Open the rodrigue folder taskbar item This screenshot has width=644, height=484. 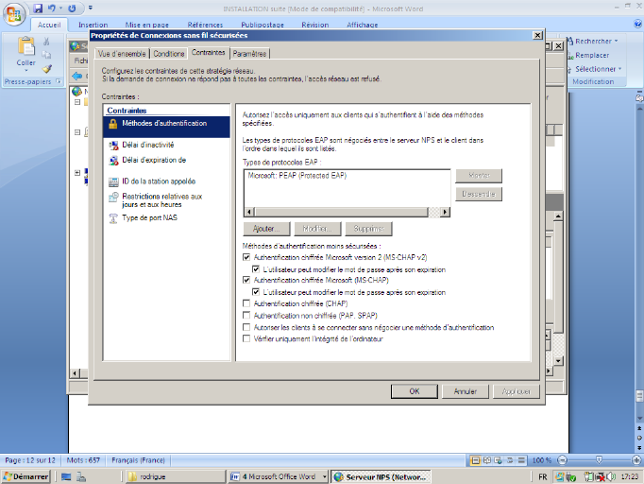click(x=174, y=476)
